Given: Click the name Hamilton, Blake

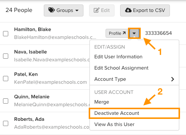Looking at the screenshot, I should (33, 30).
